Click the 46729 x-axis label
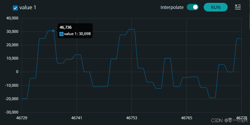Viewport: 250px width, 125px height. (22, 118)
